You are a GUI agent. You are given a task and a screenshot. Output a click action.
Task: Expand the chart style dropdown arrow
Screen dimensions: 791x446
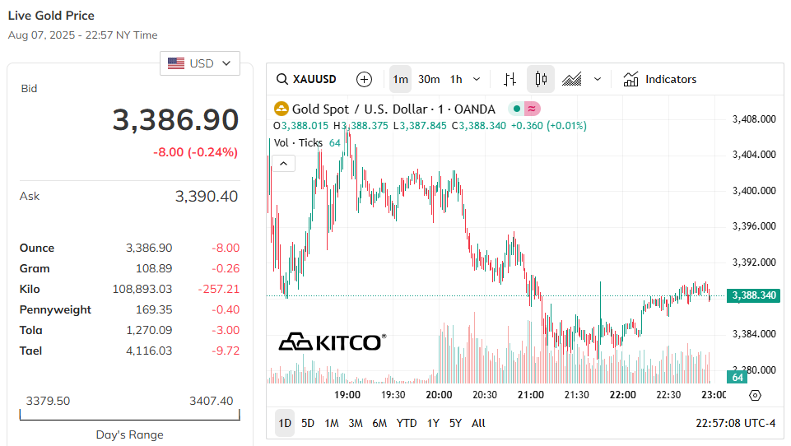[x=598, y=79]
